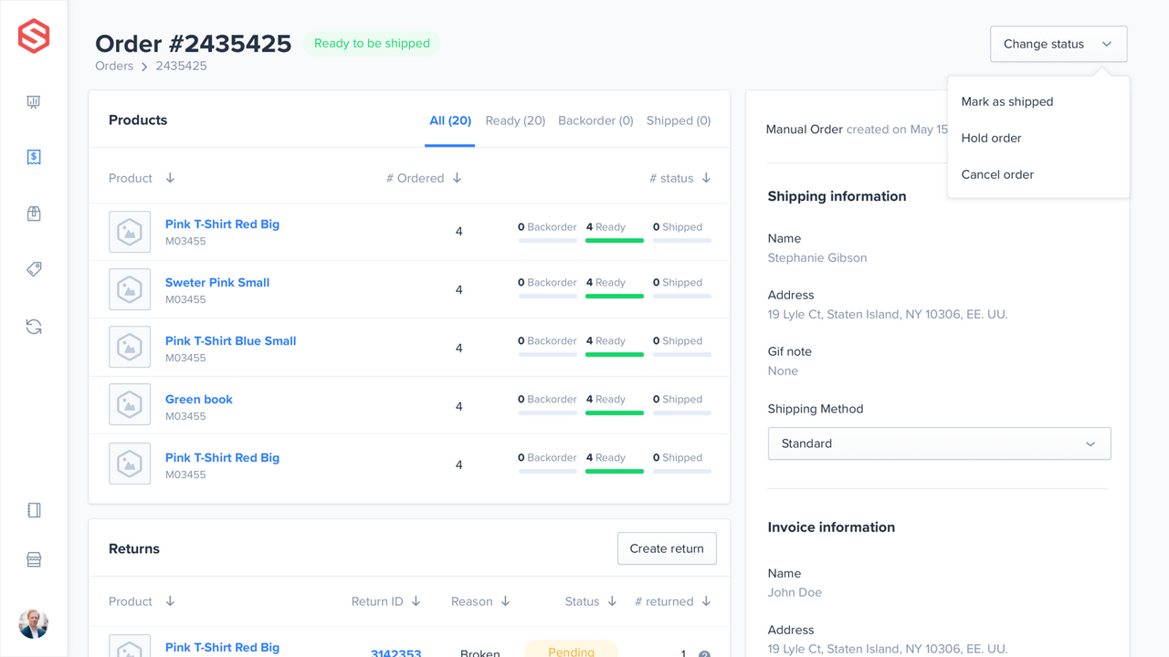This screenshot has width=1169, height=657.
Task: Select the orders receipt icon in sidebar
Action: 34,157
